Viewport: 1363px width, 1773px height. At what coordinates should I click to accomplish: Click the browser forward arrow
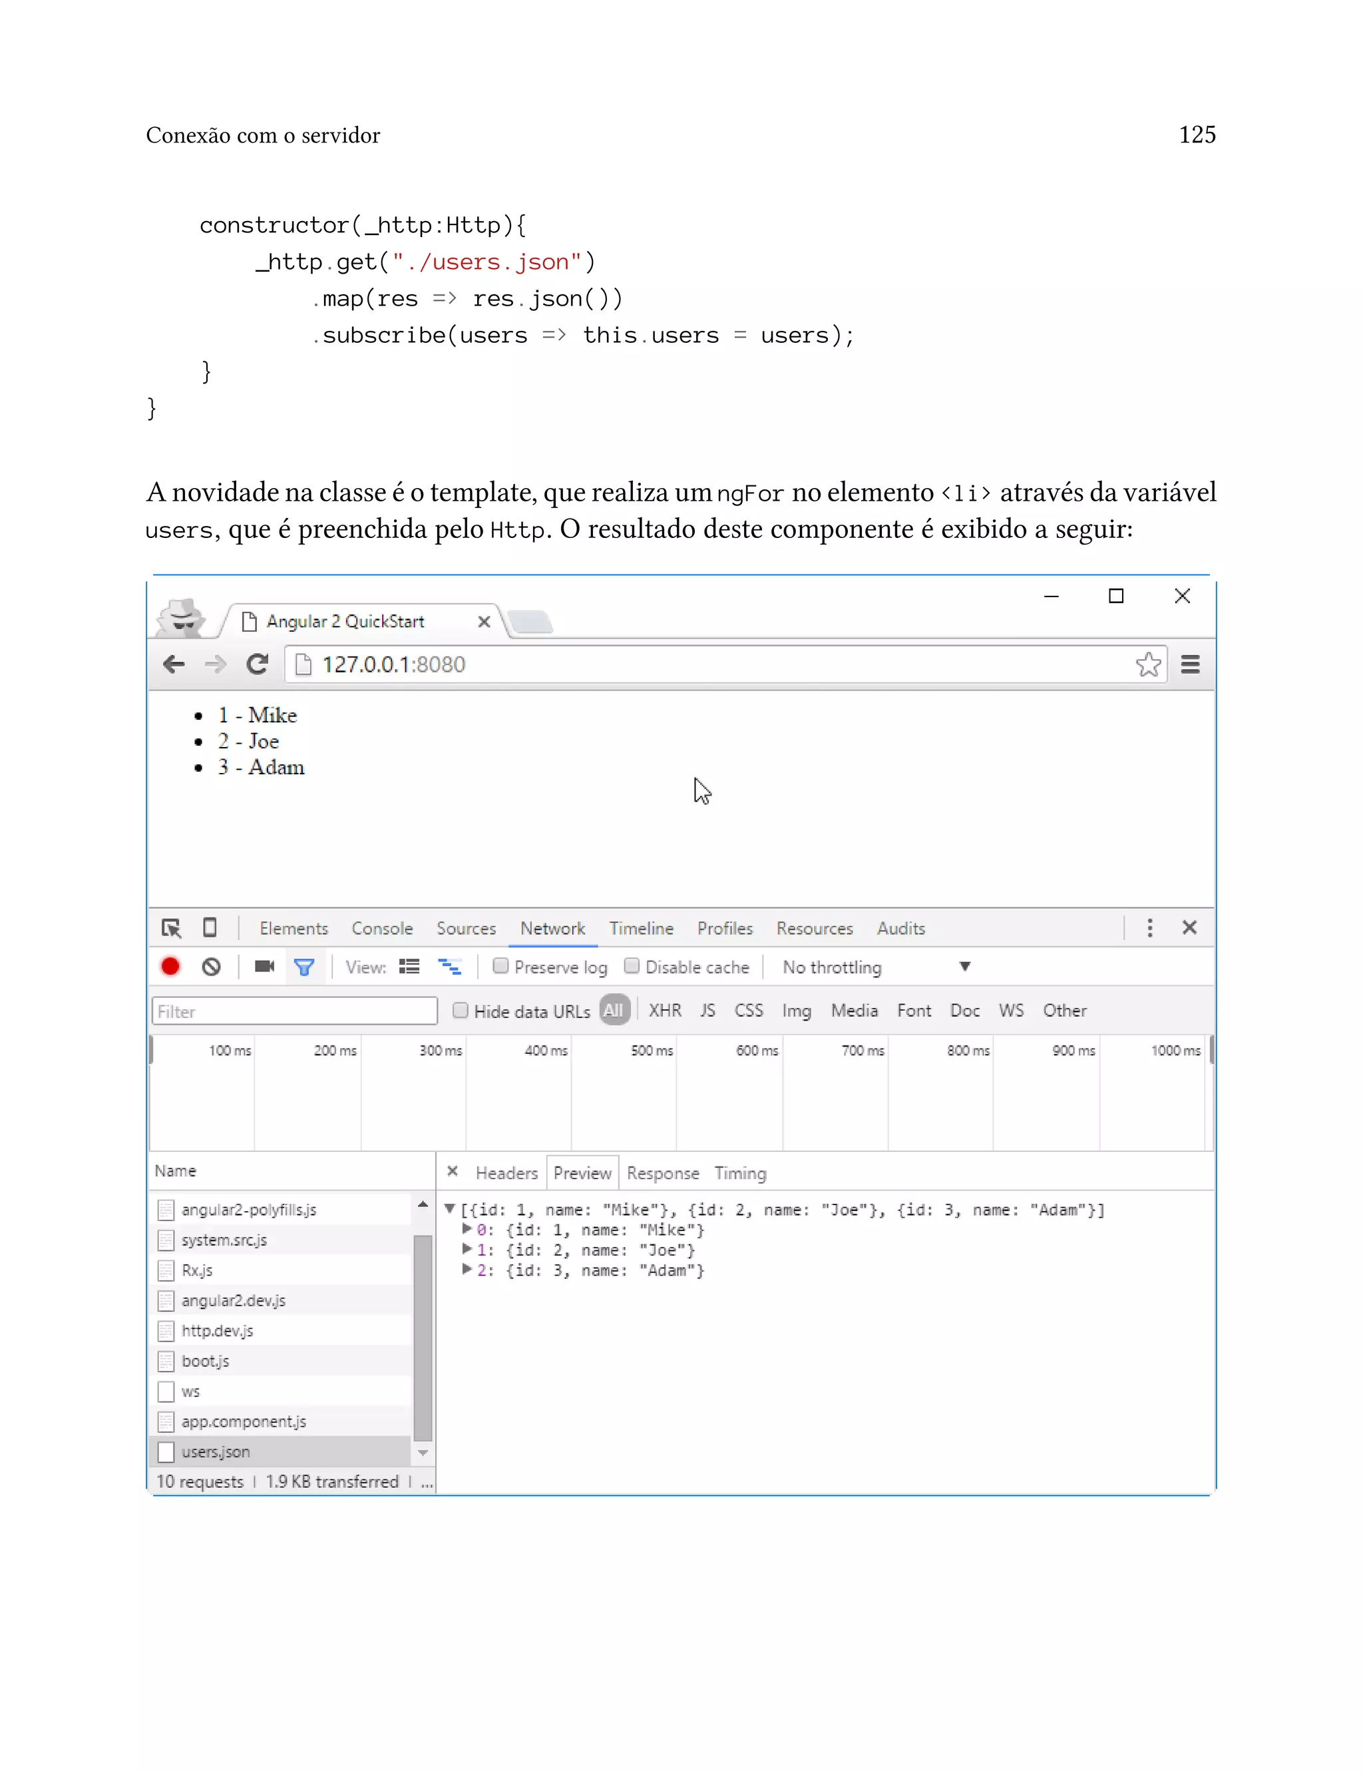click(215, 664)
